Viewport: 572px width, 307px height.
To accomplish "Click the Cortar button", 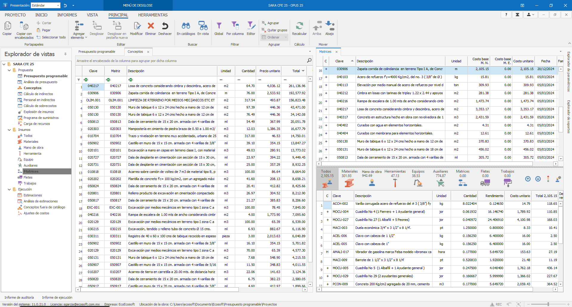I will point(44,23).
